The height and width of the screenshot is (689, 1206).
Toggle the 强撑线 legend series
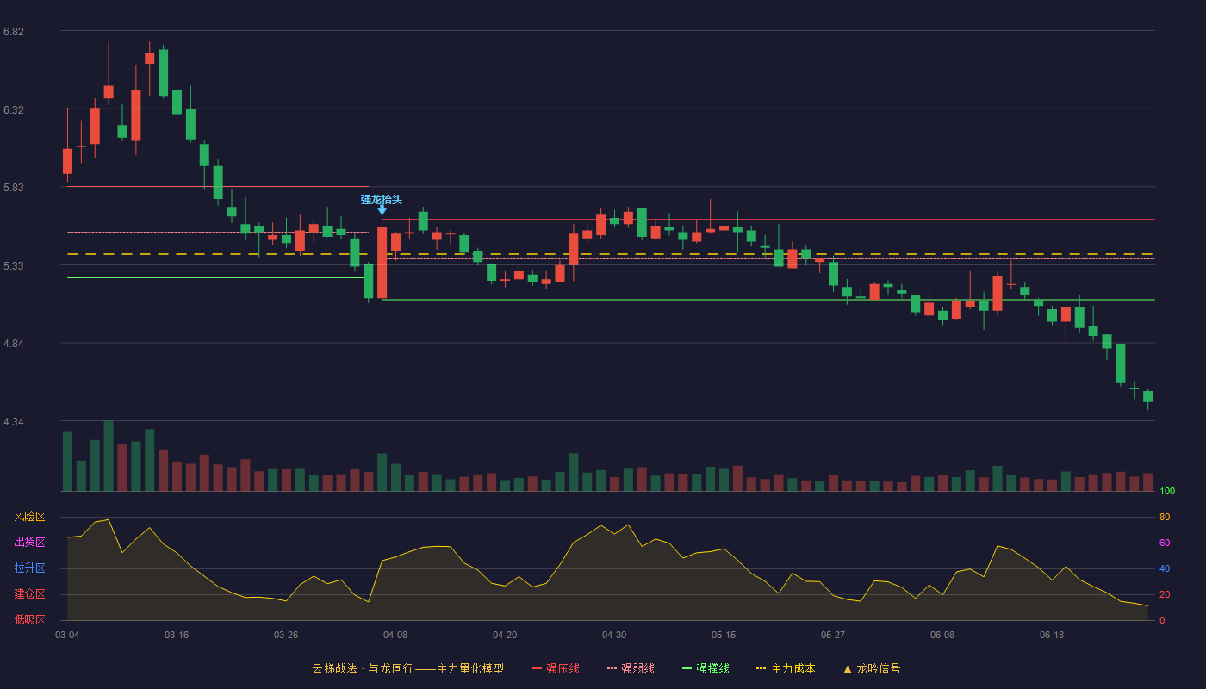pos(706,668)
